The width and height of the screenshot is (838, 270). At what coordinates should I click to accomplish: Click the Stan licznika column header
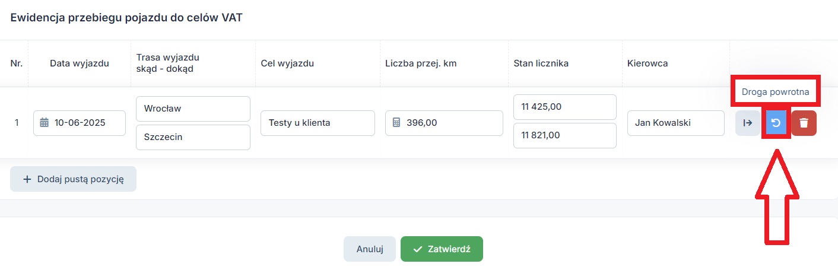click(541, 63)
